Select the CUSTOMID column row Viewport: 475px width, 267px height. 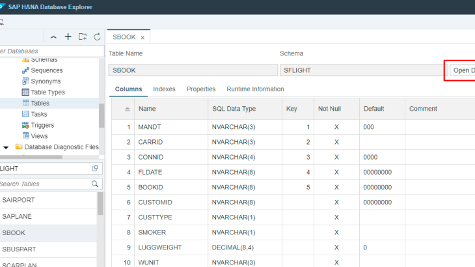293,202
